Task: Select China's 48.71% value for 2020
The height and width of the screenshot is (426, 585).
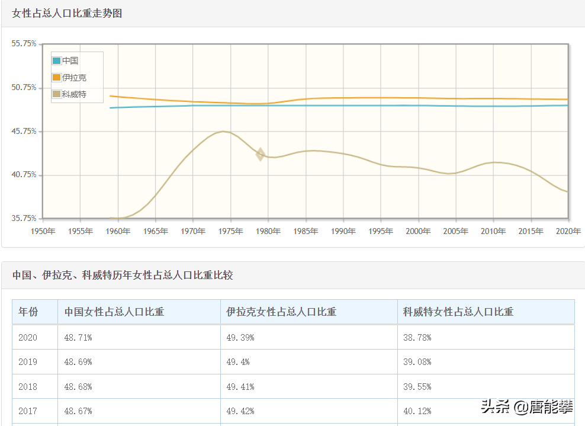Action: click(x=80, y=337)
